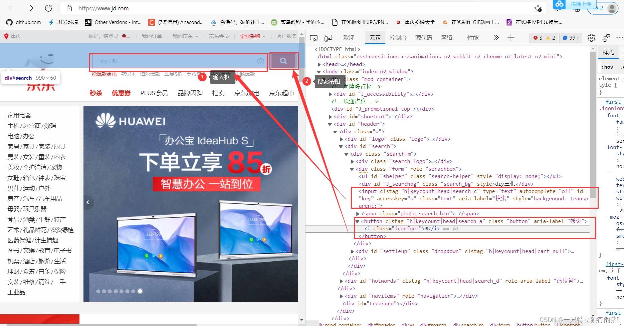
Task: Open the 菜鸟教程 bookmark
Action: click(x=297, y=22)
